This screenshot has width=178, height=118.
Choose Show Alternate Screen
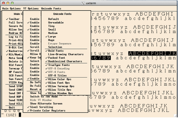point(46,103)
